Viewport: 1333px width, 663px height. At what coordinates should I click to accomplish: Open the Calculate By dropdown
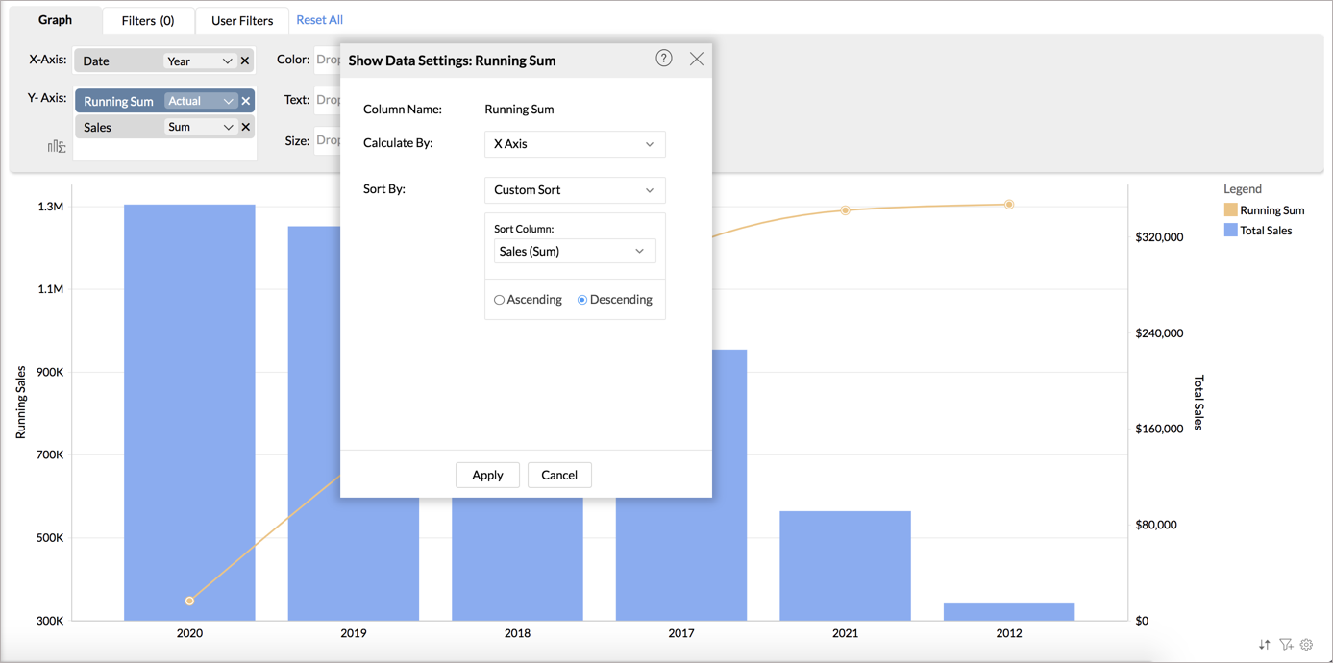575,144
